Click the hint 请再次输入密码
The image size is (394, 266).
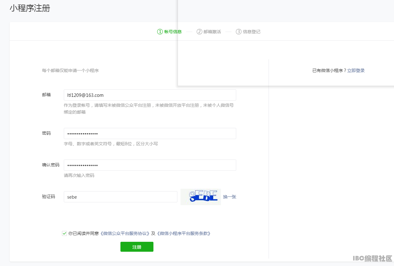pos(79,175)
